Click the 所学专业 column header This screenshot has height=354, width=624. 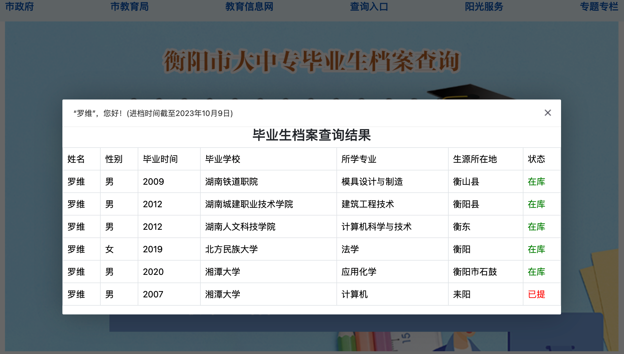pyautogui.click(x=359, y=159)
